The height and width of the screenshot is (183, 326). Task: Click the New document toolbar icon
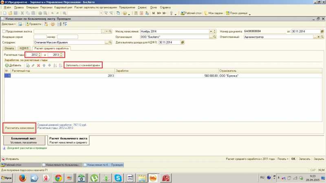[x=5, y=13]
